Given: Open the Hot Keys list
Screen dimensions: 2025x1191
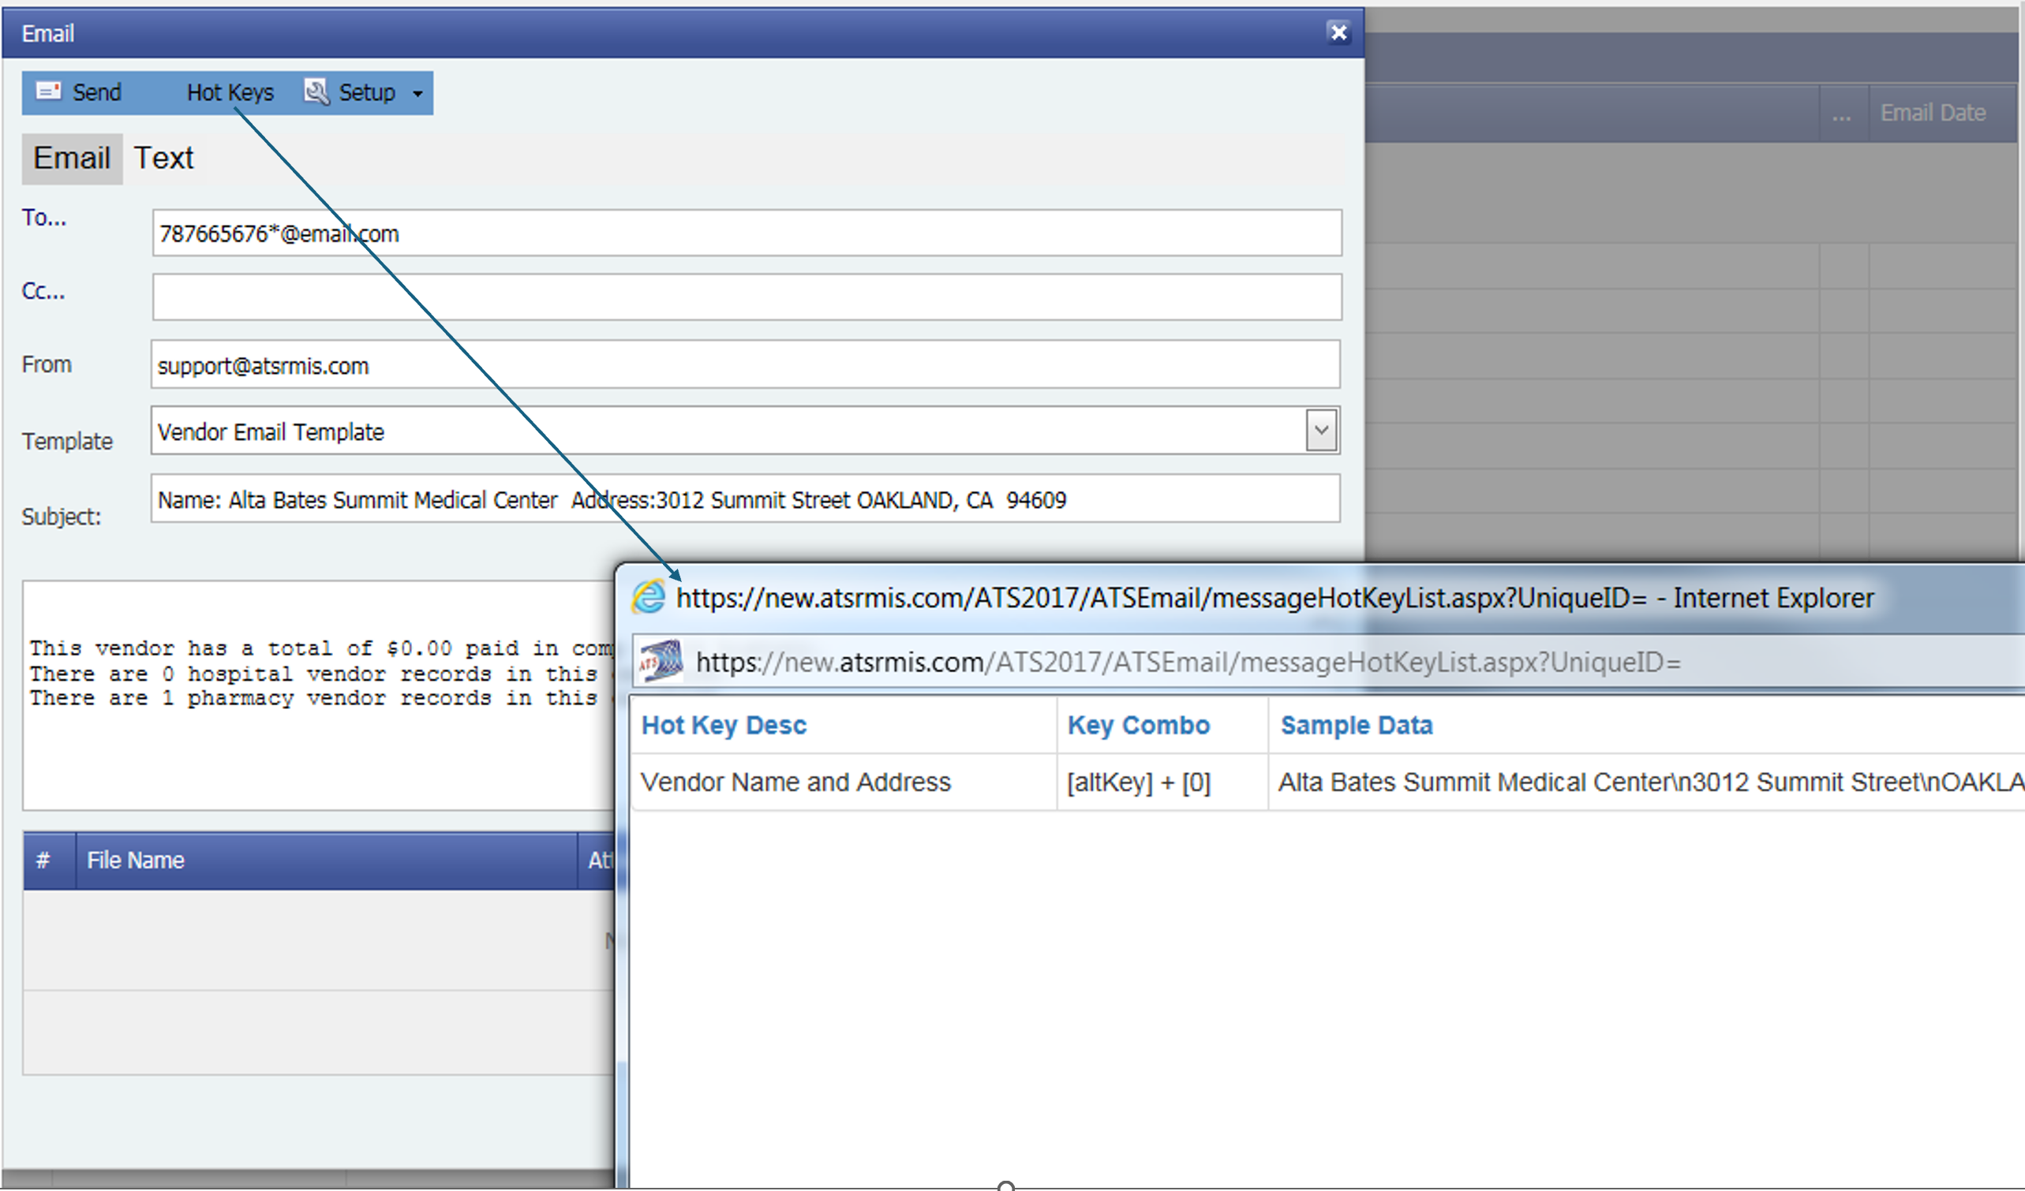Looking at the screenshot, I should 230,93.
